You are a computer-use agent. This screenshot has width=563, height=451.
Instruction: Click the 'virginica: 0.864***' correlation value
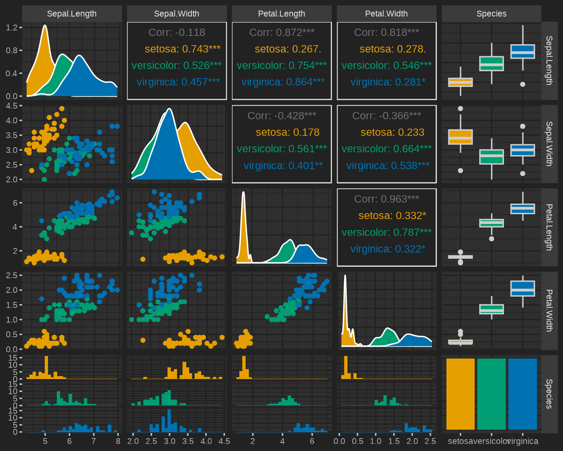coord(283,82)
